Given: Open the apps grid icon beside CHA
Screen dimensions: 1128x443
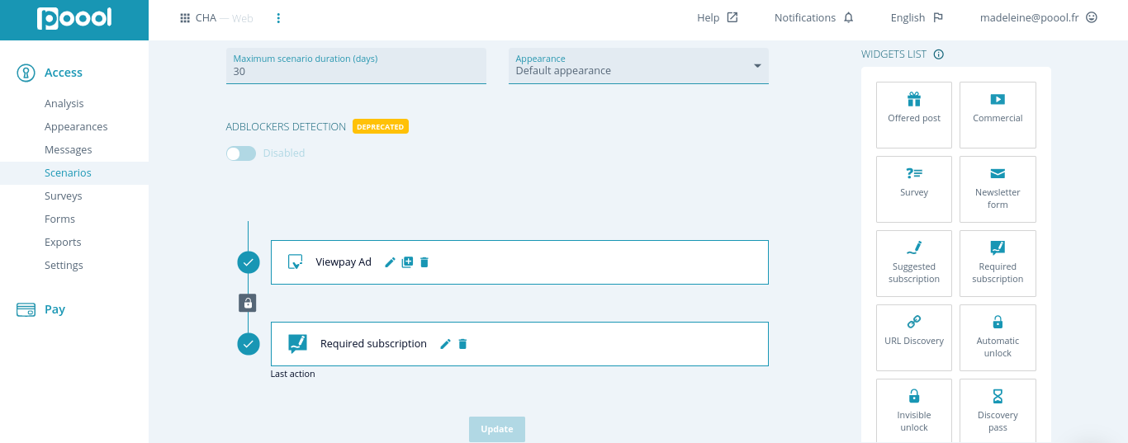Looking at the screenshot, I should tap(185, 18).
